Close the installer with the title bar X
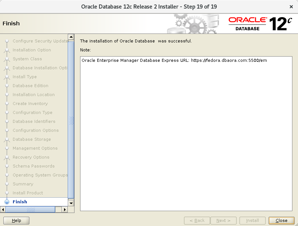 click(291, 7)
